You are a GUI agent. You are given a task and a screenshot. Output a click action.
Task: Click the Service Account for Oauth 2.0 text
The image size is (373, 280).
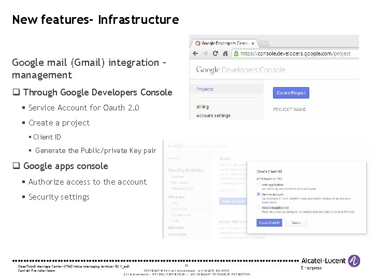tap(84, 108)
